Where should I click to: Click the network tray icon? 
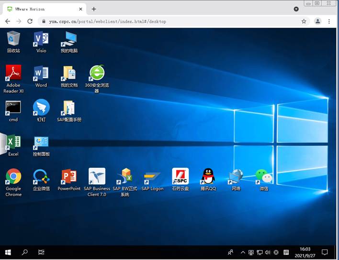click(260, 252)
